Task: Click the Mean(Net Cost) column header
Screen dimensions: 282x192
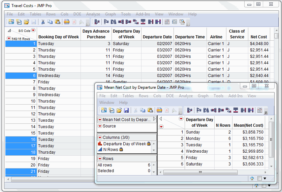Action: click(249, 125)
